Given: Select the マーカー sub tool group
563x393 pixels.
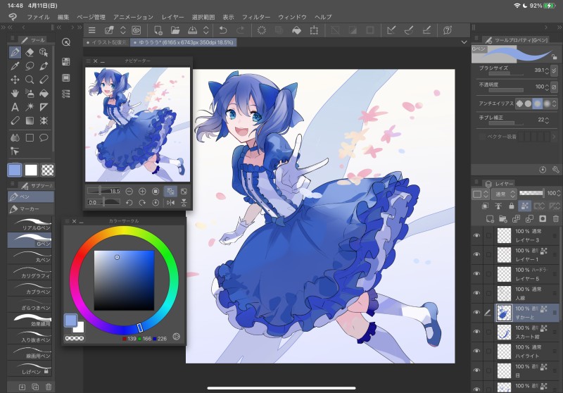Looking at the screenshot, I should coord(31,208).
